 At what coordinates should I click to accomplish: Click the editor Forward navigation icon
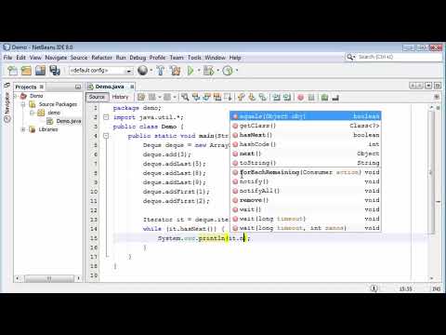167,98
